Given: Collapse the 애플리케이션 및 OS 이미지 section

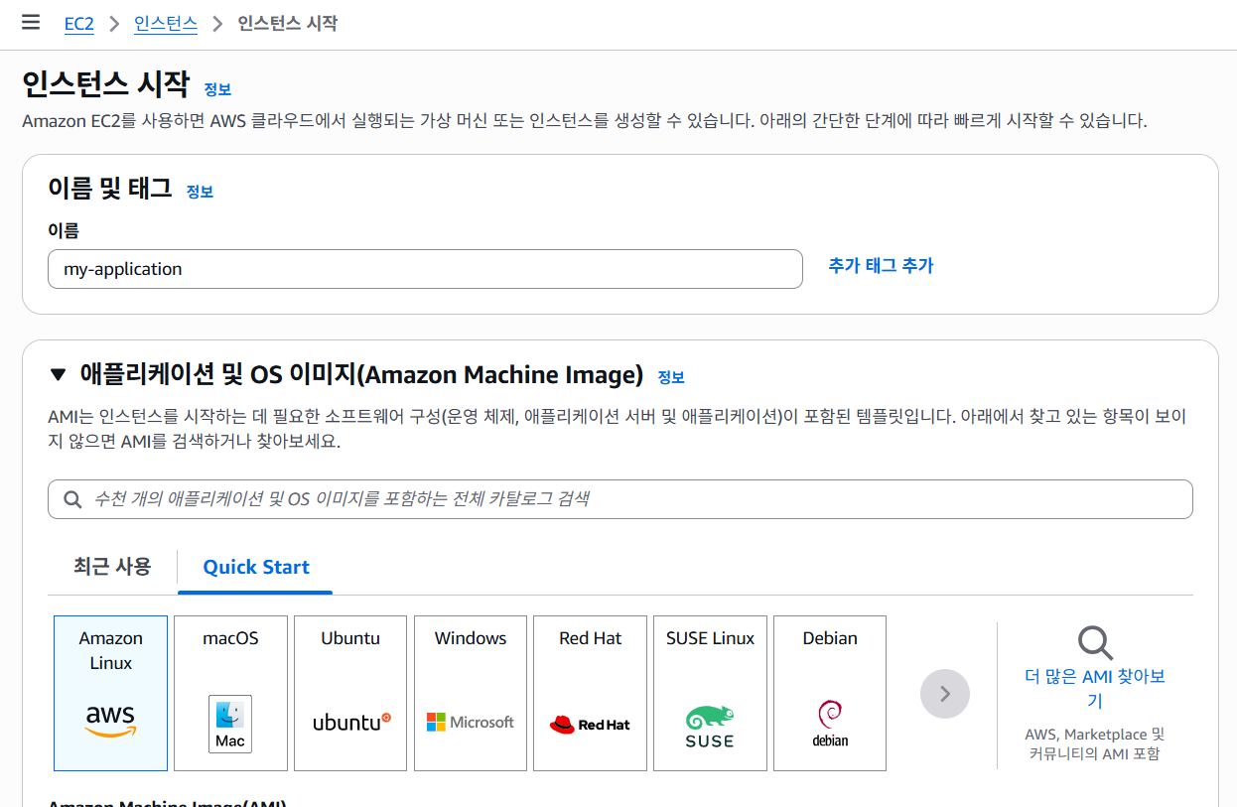Looking at the screenshot, I should pyautogui.click(x=60, y=375).
